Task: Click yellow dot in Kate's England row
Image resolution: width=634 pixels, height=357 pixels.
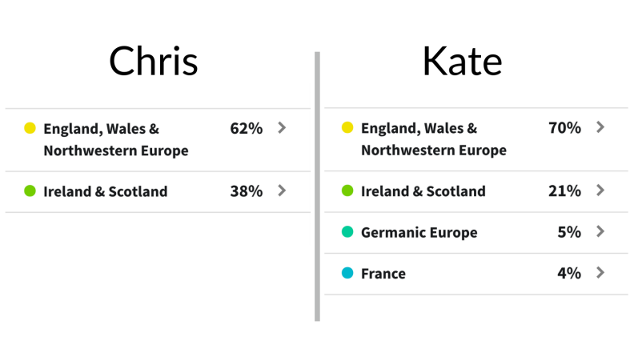Action: pos(347,127)
